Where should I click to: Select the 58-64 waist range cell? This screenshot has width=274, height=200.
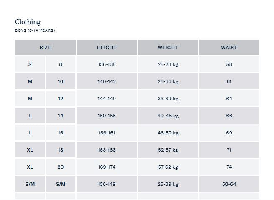tap(229, 184)
